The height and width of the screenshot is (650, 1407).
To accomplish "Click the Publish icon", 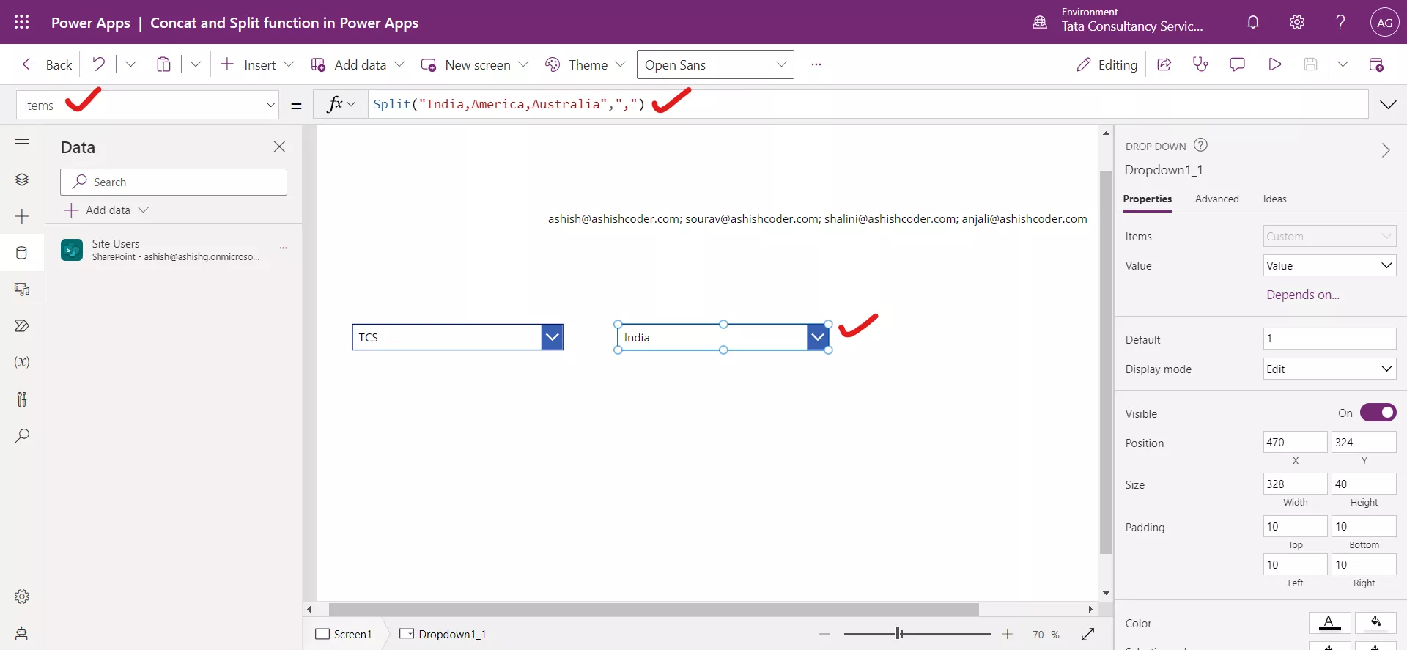I will [1377, 64].
